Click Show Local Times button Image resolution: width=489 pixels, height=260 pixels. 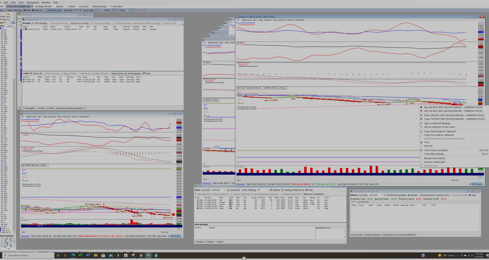point(80,23)
